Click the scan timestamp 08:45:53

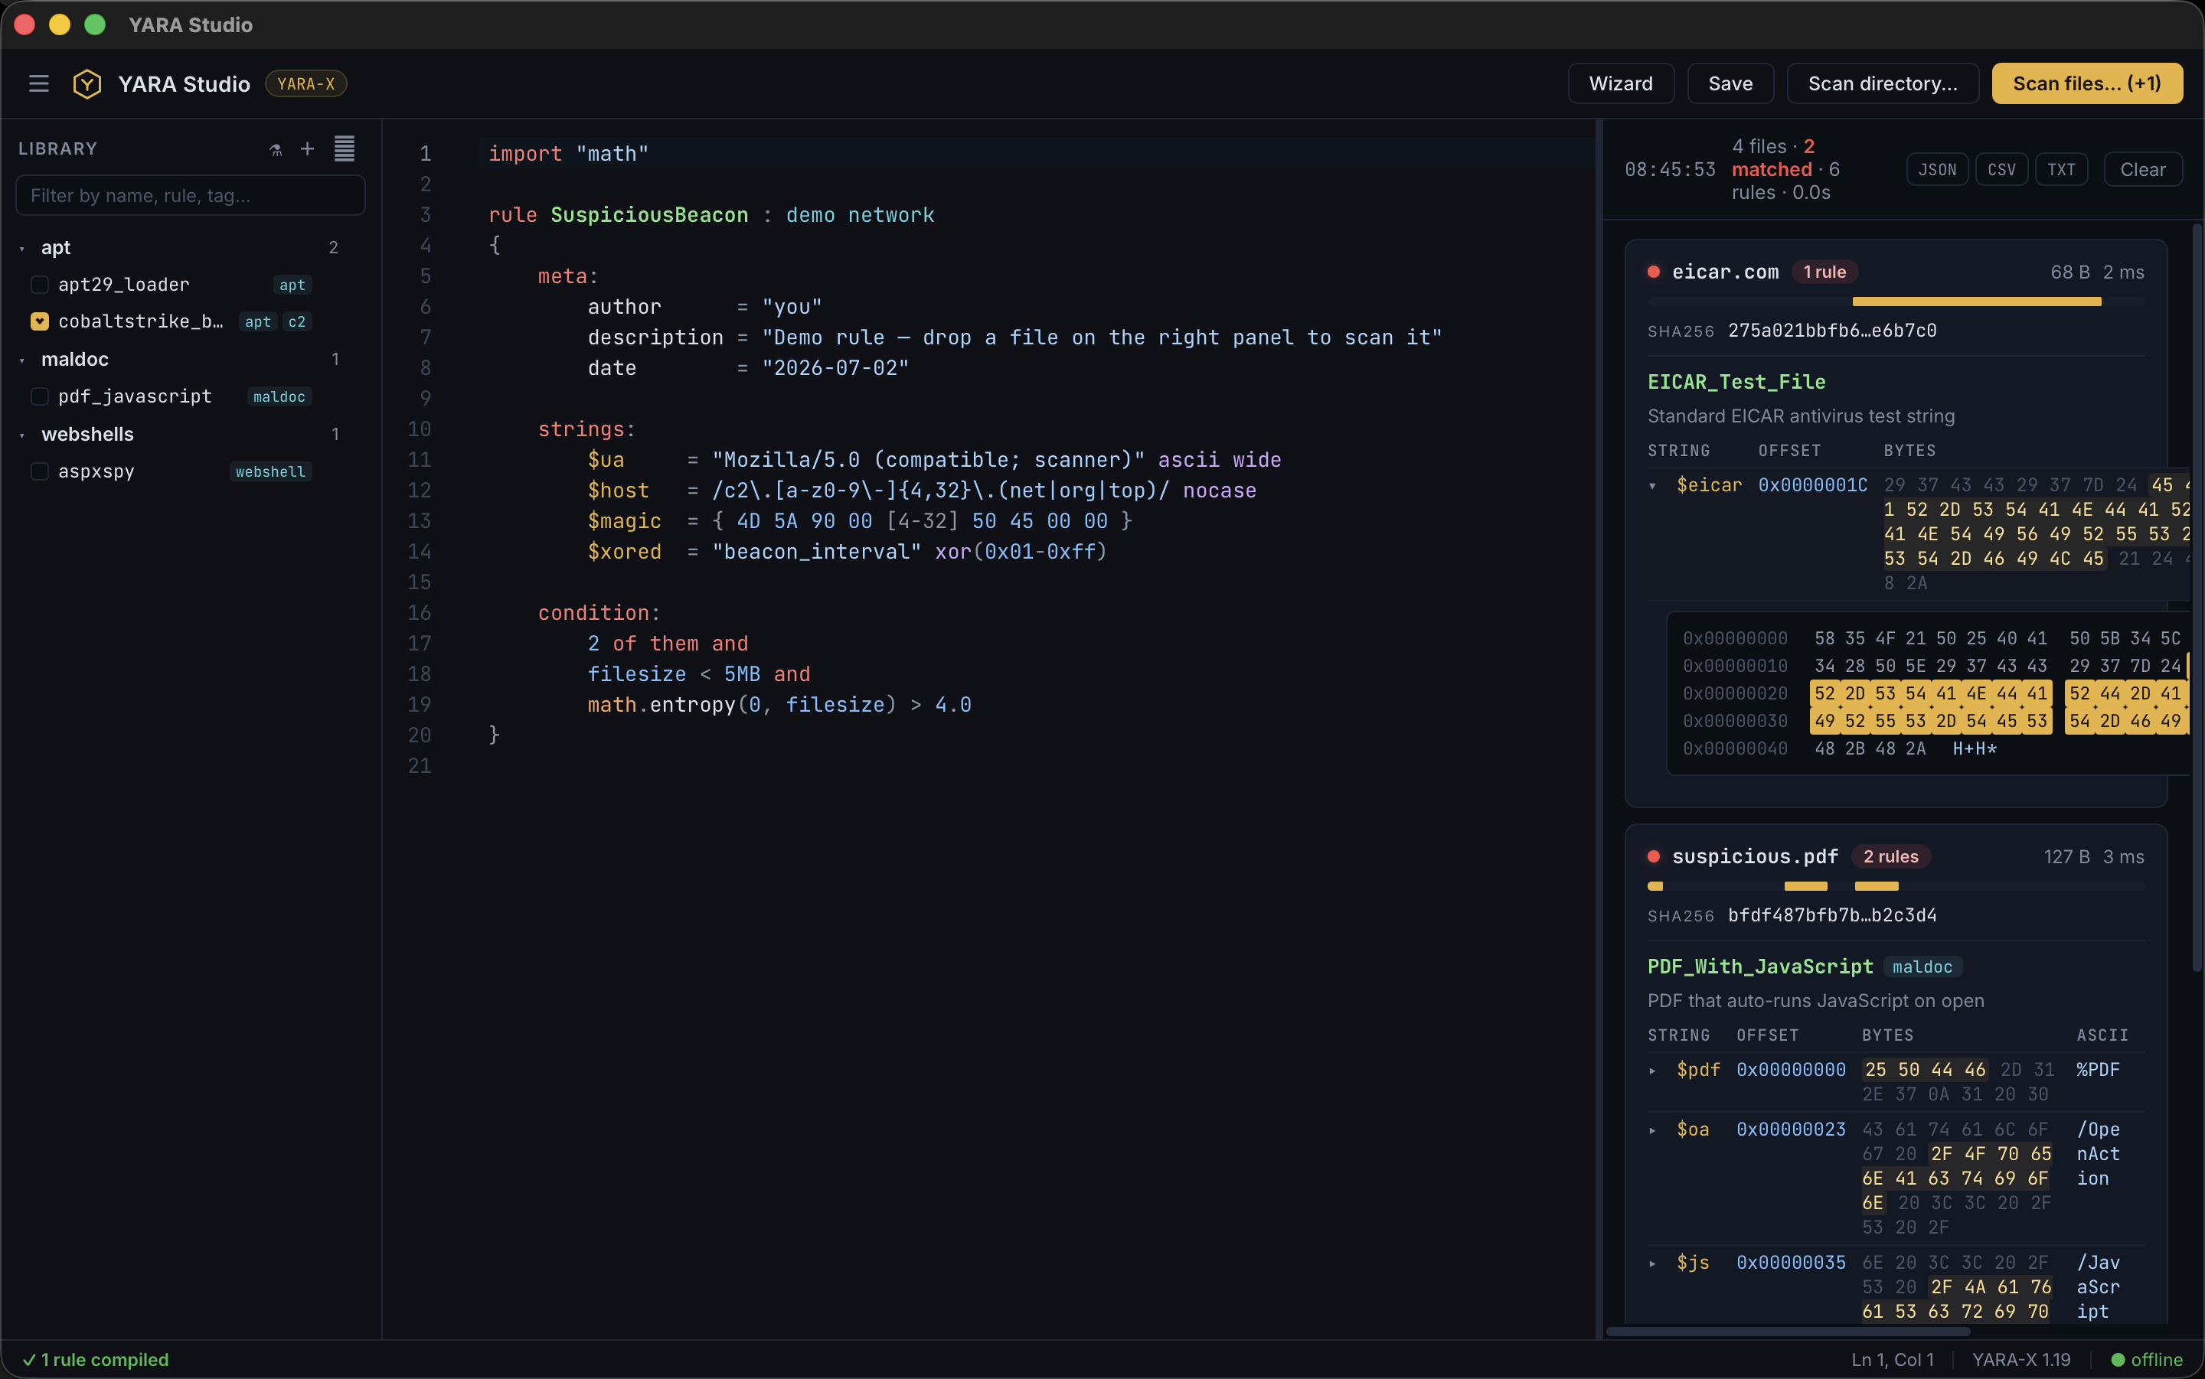[x=1670, y=170]
